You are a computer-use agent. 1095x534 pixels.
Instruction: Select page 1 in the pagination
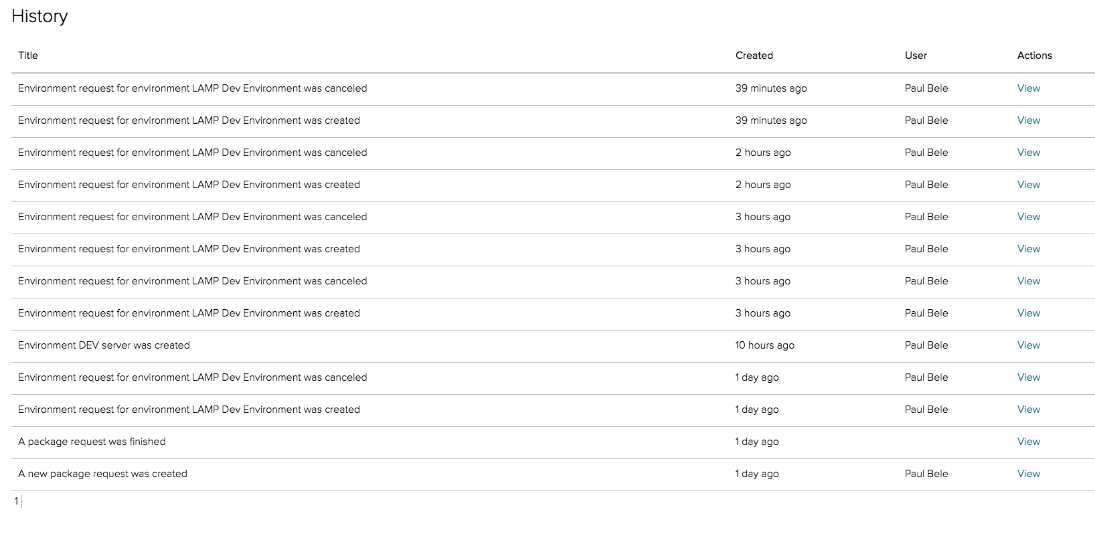pyautogui.click(x=16, y=501)
